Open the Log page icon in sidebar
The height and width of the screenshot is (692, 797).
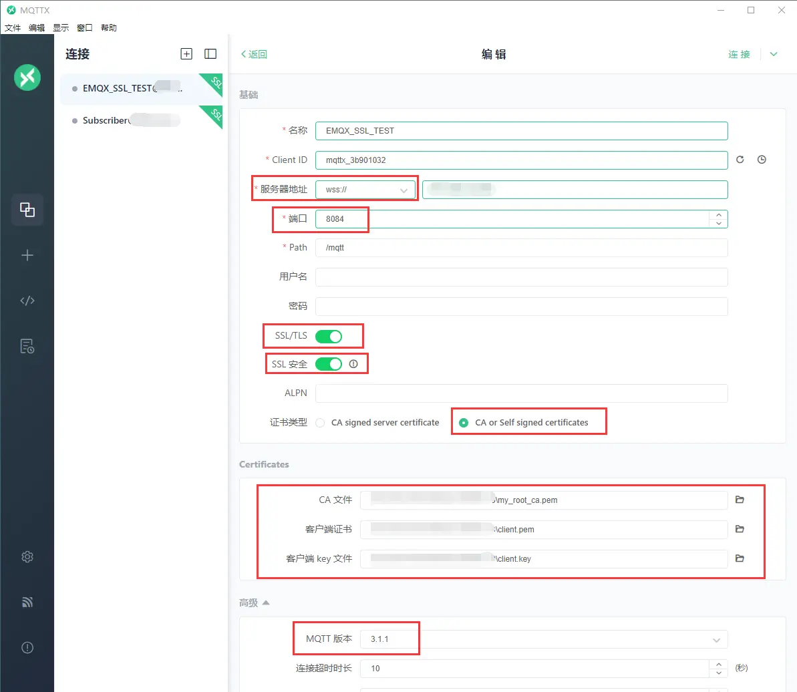pyautogui.click(x=27, y=347)
